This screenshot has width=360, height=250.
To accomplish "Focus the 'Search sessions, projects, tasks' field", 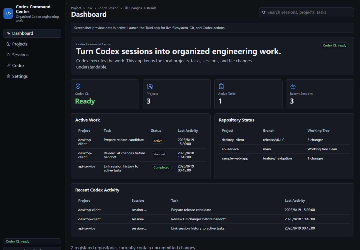I will (306, 12).
